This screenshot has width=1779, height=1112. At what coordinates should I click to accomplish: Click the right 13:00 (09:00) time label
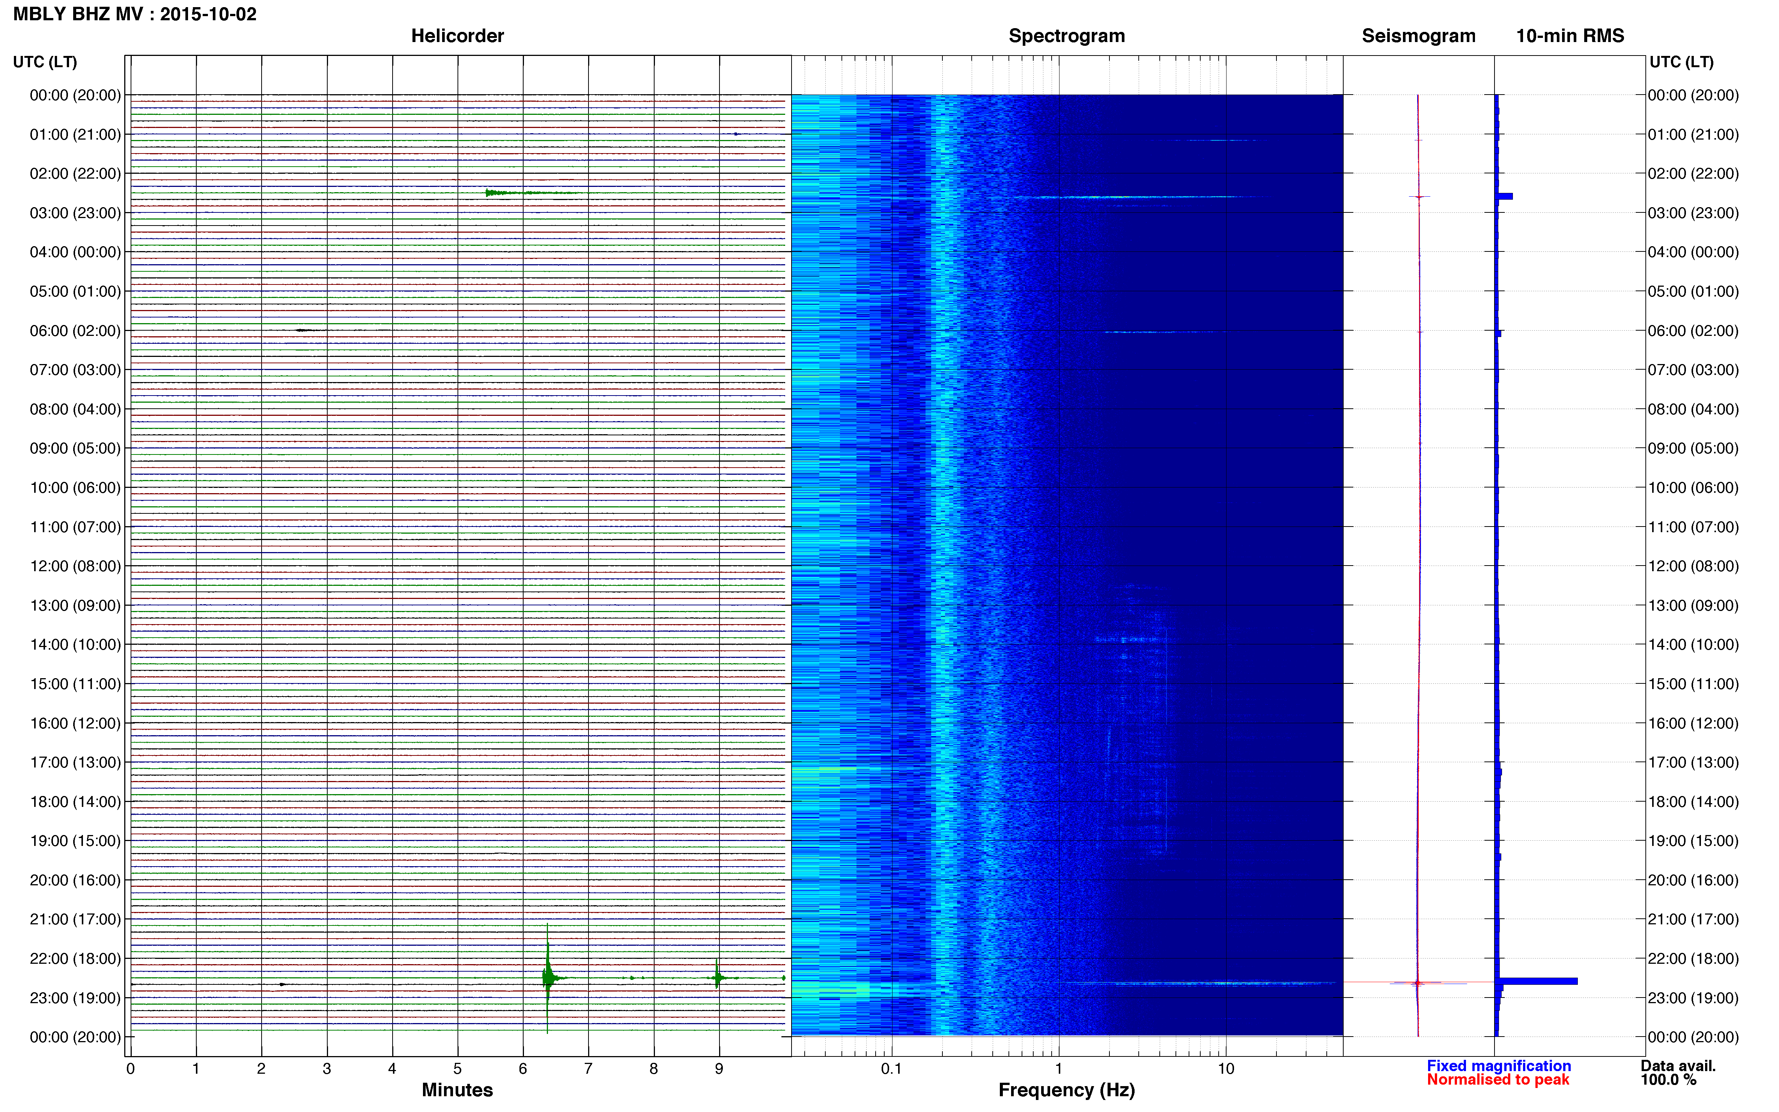[1693, 605]
